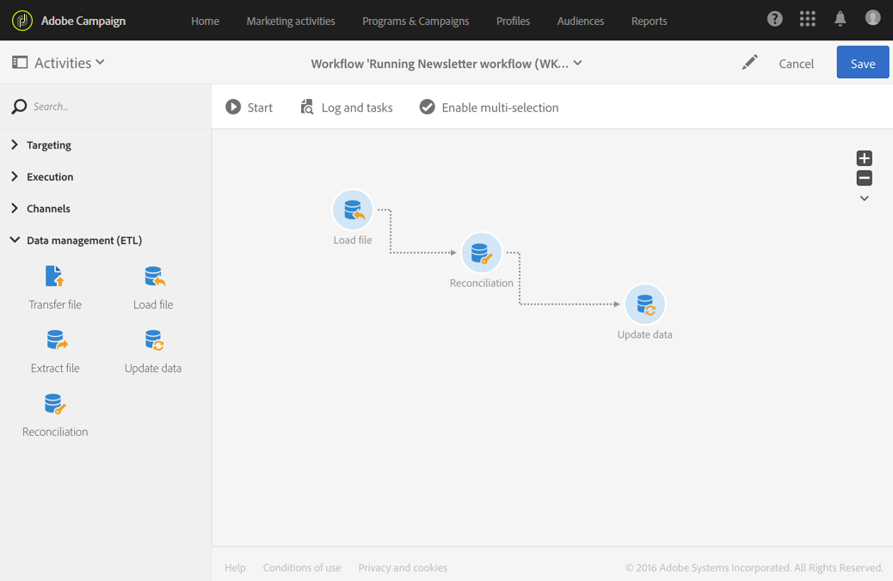Viewport: 893px width, 581px height.
Task: Open Conditions of use link
Action: (302, 567)
